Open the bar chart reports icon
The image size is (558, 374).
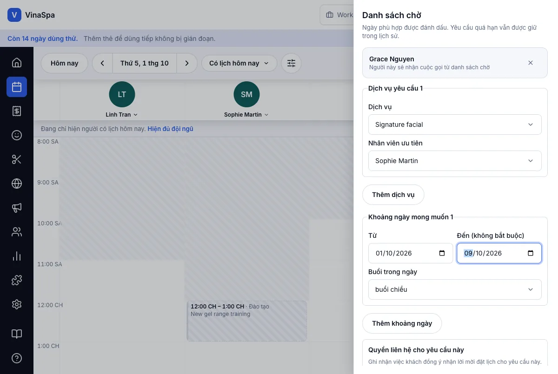17,256
